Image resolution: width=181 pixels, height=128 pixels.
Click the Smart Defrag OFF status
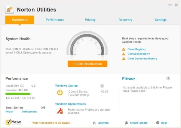click(x=43, y=108)
